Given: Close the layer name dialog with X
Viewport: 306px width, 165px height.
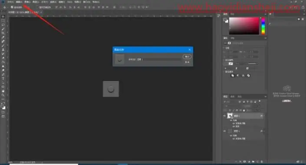Looking at the screenshot, I should [x=190, y=50].
